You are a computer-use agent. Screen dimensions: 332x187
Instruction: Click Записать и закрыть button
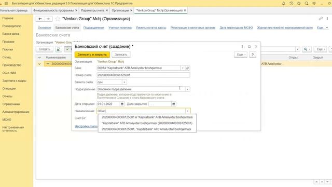tap(92, 55)
